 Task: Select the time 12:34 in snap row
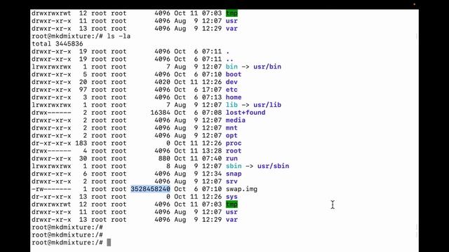[212, 174]
